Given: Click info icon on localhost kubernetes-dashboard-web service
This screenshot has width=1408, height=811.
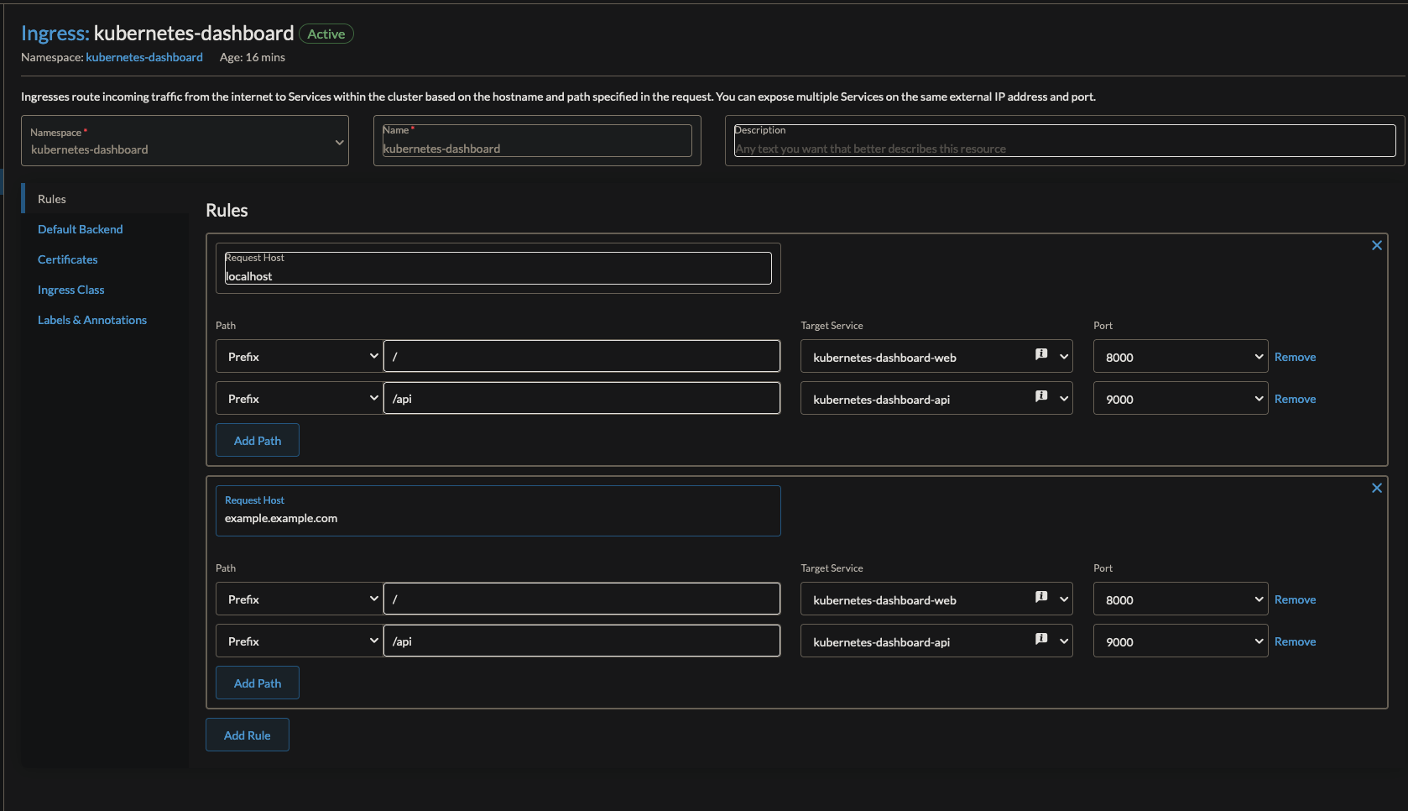Looking at the screenshot, I should pos(1041,355).
